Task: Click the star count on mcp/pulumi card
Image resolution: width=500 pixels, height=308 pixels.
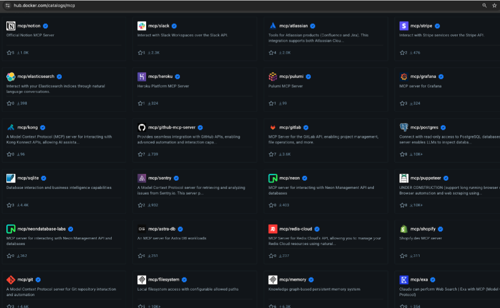Action: click(x=272, y=103)
